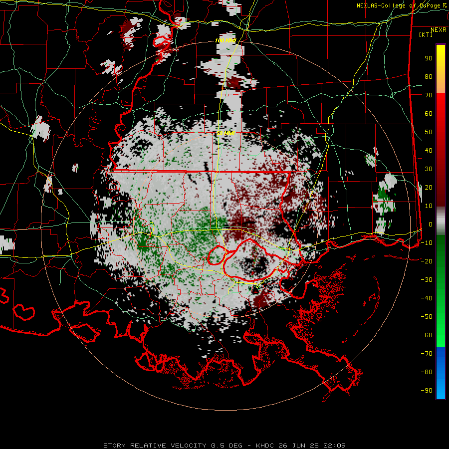The height and width of the screenshot is (449, 449).
Task: Click the -80 value on velocity scale
Action: (427, 372)
